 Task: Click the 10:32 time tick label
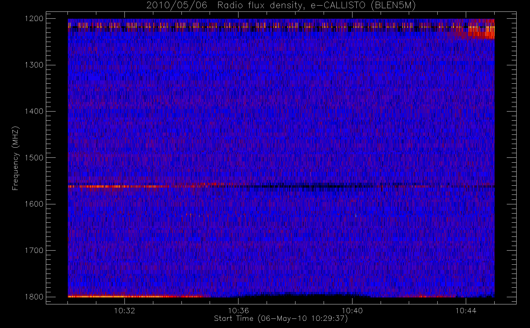[x=124, y=311]
